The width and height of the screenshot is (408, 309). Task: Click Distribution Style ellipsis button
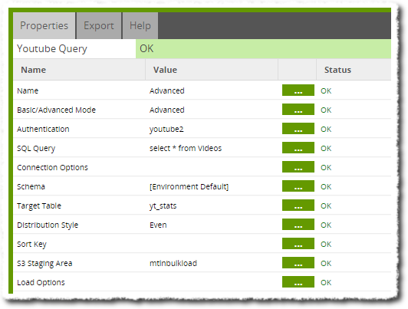coord(298,225)
